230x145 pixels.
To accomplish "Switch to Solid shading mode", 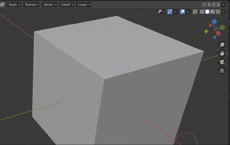I will tap(207, 12).
